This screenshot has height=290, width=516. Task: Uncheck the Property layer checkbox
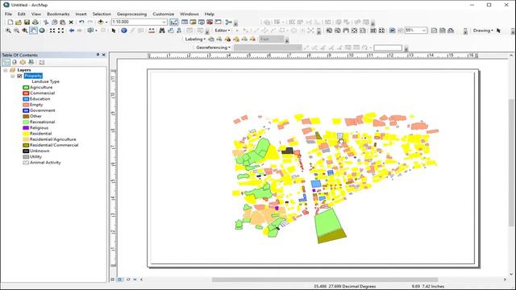click(19, 76)
